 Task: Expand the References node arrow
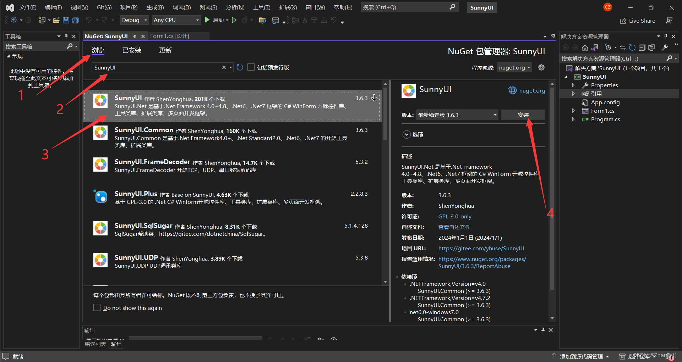tap(573, 94)
